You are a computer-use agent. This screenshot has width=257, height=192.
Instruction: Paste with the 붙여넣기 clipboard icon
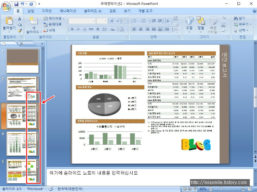click(x=9, y=21)
